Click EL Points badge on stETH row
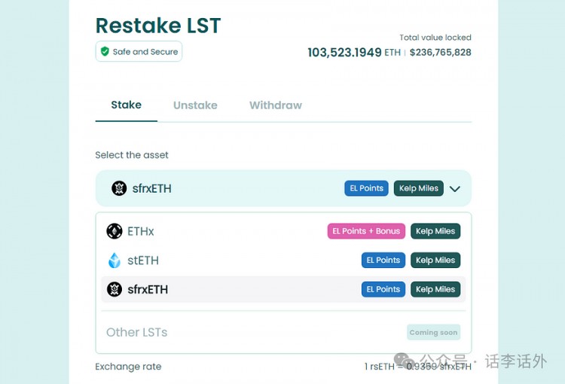Viewport: 565px width, 384px height. pyautogui.click(x=383, y=260)
